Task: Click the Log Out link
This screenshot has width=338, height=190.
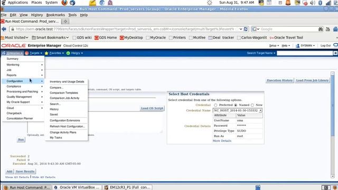Action: [x=325, y=46]
